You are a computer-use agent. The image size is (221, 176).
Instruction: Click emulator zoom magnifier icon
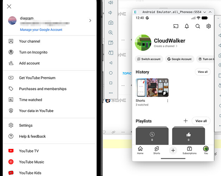(x=110, y=33)
